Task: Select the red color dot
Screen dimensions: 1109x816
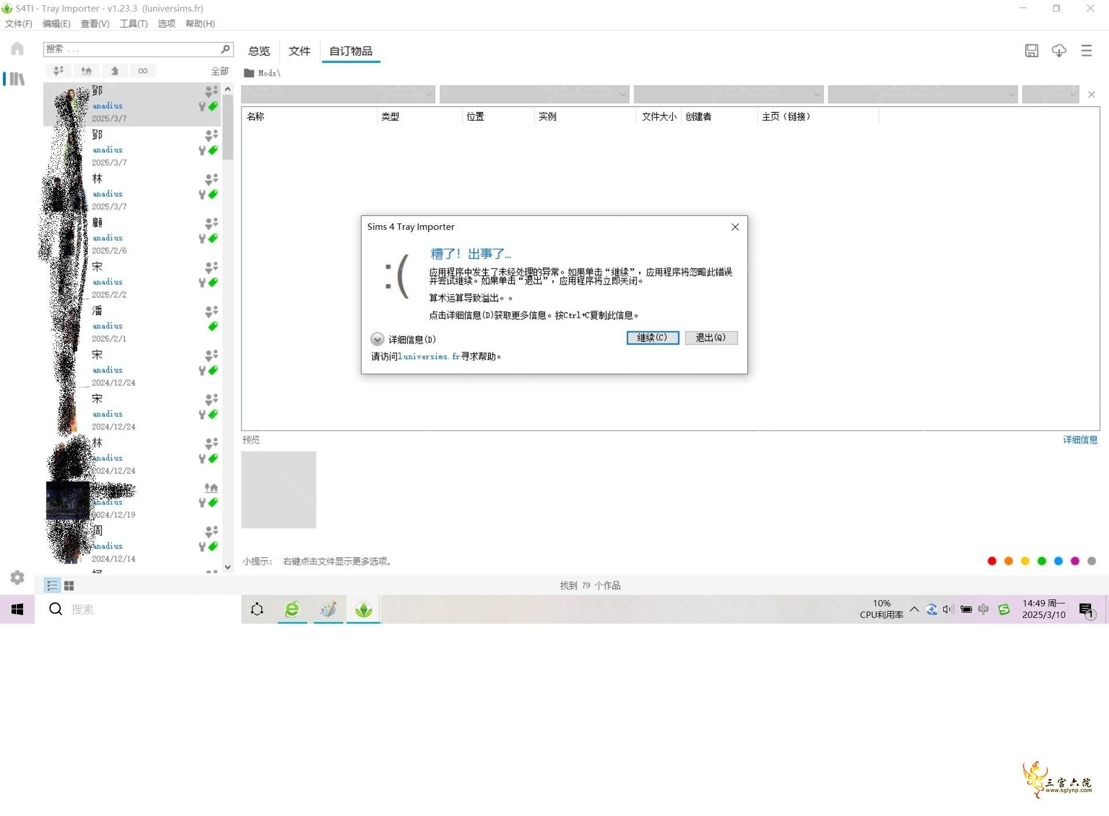Action: point(992,561)
